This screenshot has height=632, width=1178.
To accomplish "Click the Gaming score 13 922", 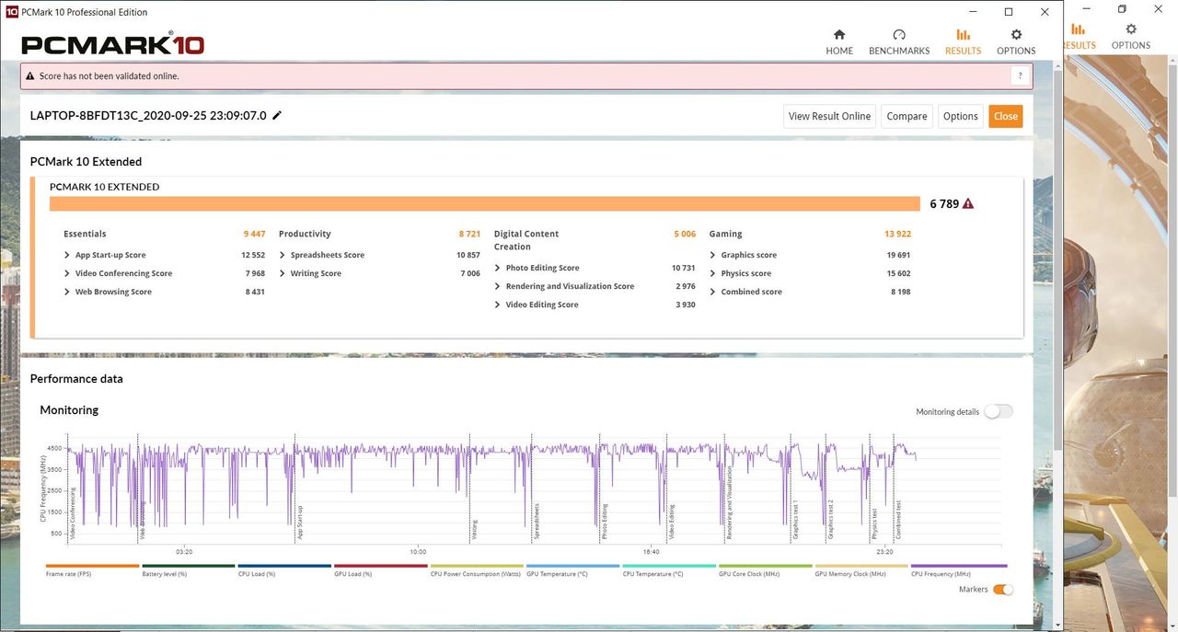I will point(897,234).
